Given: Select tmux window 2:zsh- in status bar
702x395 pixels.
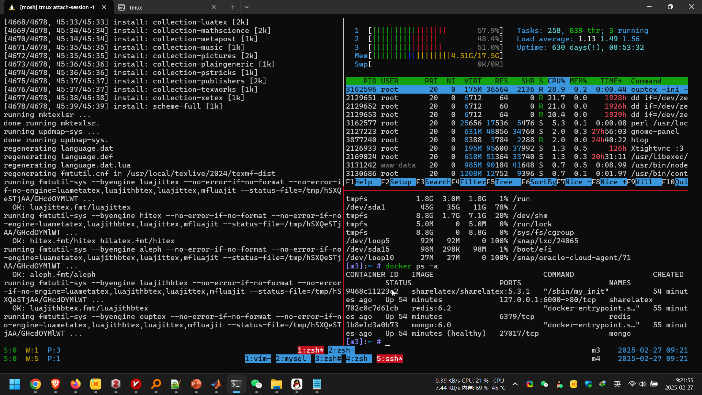Looking at the screenshot, I should 341,350.
